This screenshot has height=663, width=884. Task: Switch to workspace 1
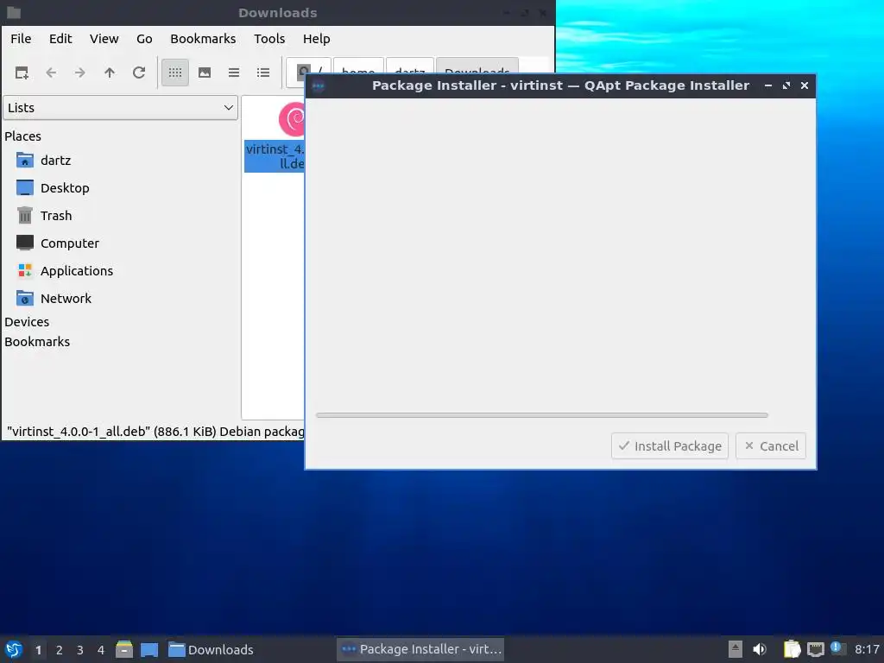(x=38, y=650)
